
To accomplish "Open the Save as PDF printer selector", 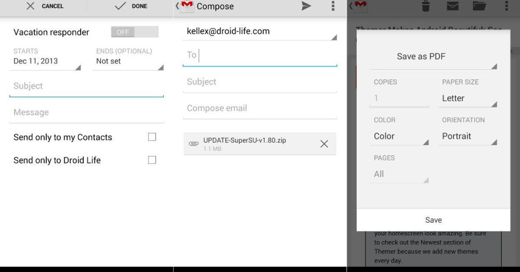I will click(x=433, y=57).
